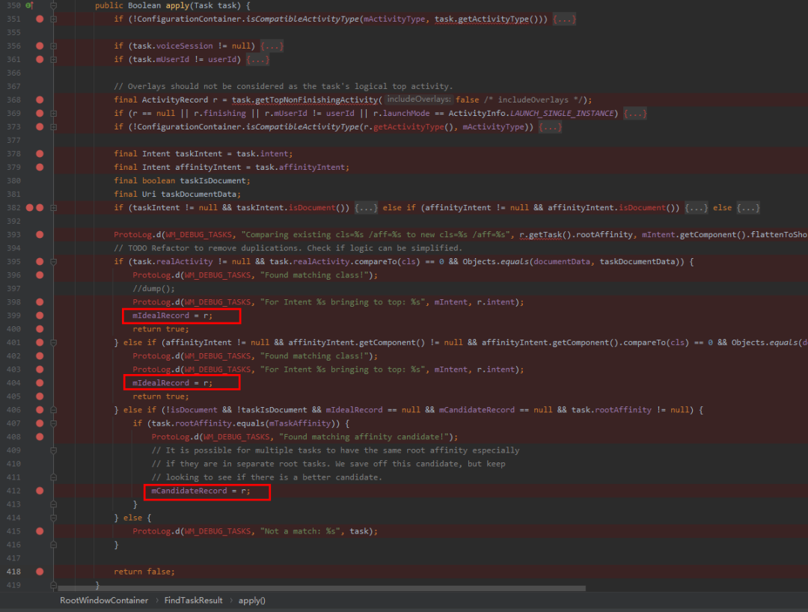Collapse the else block fold marker at line 414
808x612 pixels.
53,518
